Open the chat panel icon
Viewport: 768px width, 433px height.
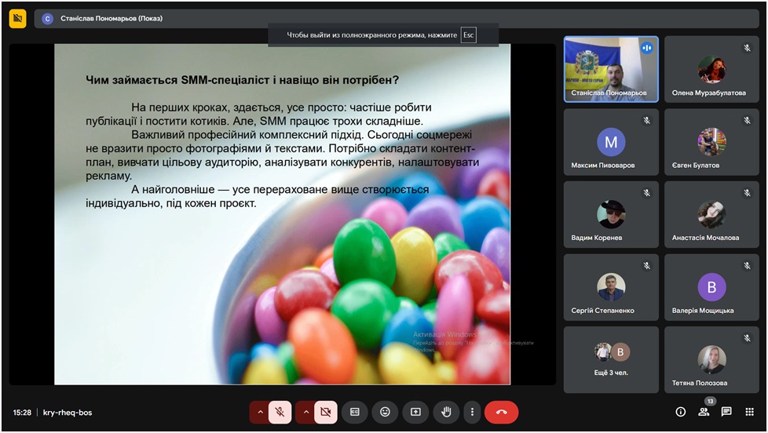point(726,412)
